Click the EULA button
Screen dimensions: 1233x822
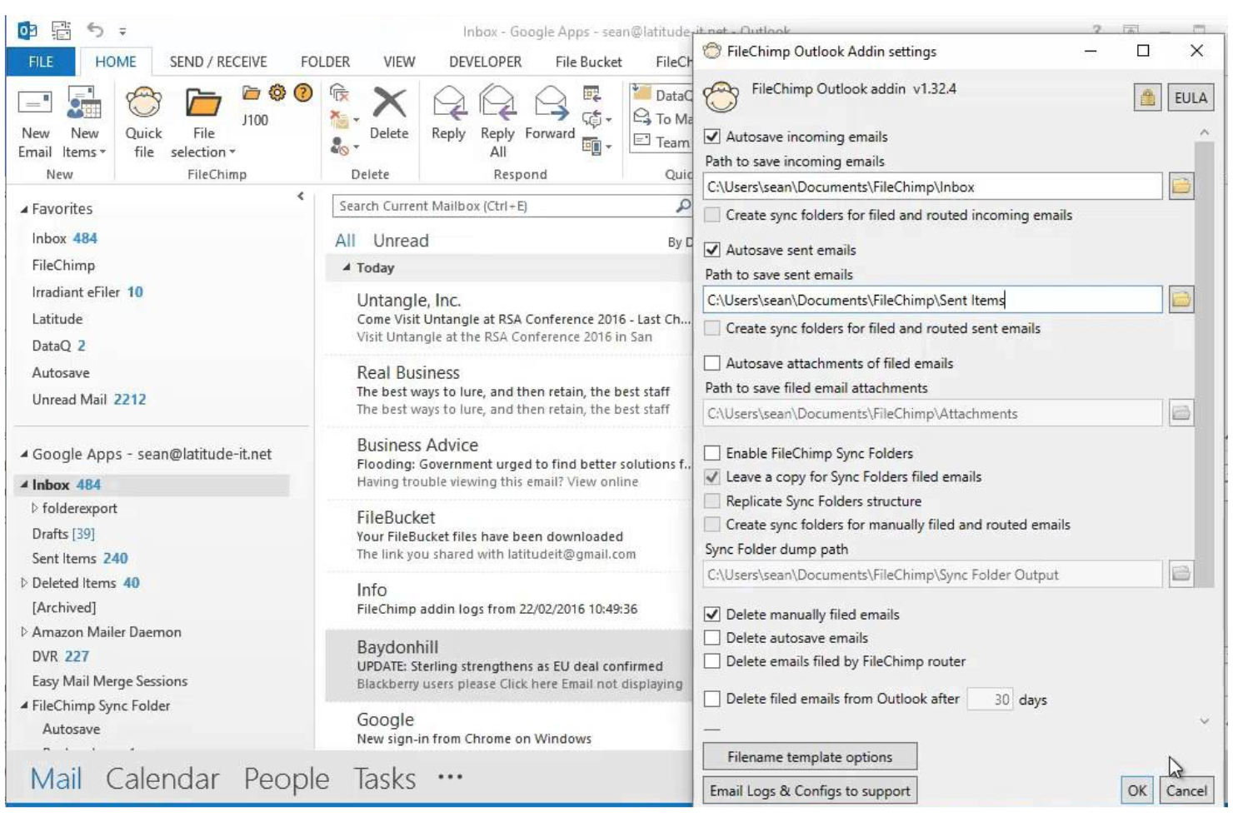pyautogui.click(x=1191, y=98)
